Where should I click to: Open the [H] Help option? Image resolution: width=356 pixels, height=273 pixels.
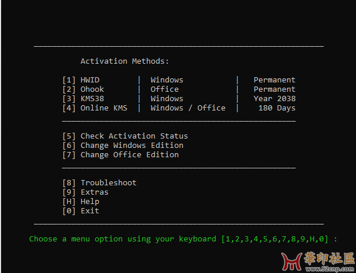(x=81, y=202)
